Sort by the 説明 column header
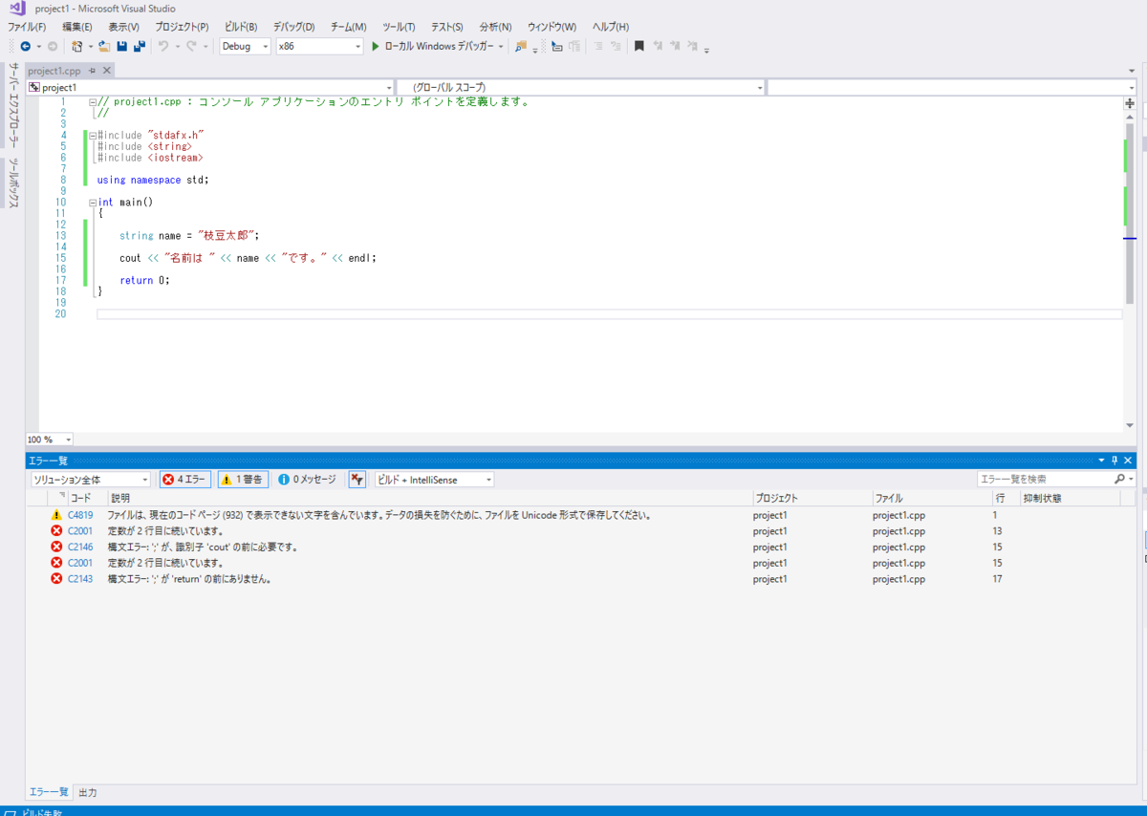1147x816 pixels. (428, 498)
